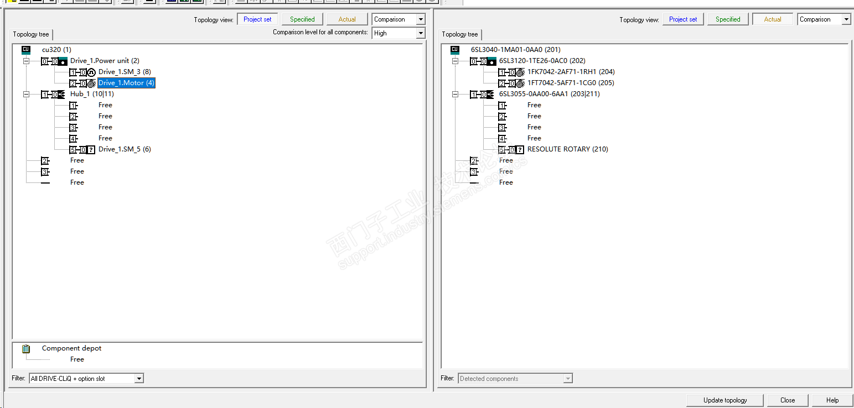Collapse the Hub_1 tree node
This screenshot has width=854, height=408.
25,94
